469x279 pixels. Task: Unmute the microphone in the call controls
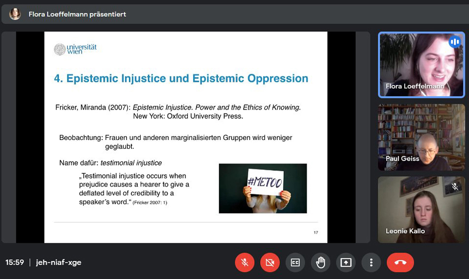coord(245,263)
